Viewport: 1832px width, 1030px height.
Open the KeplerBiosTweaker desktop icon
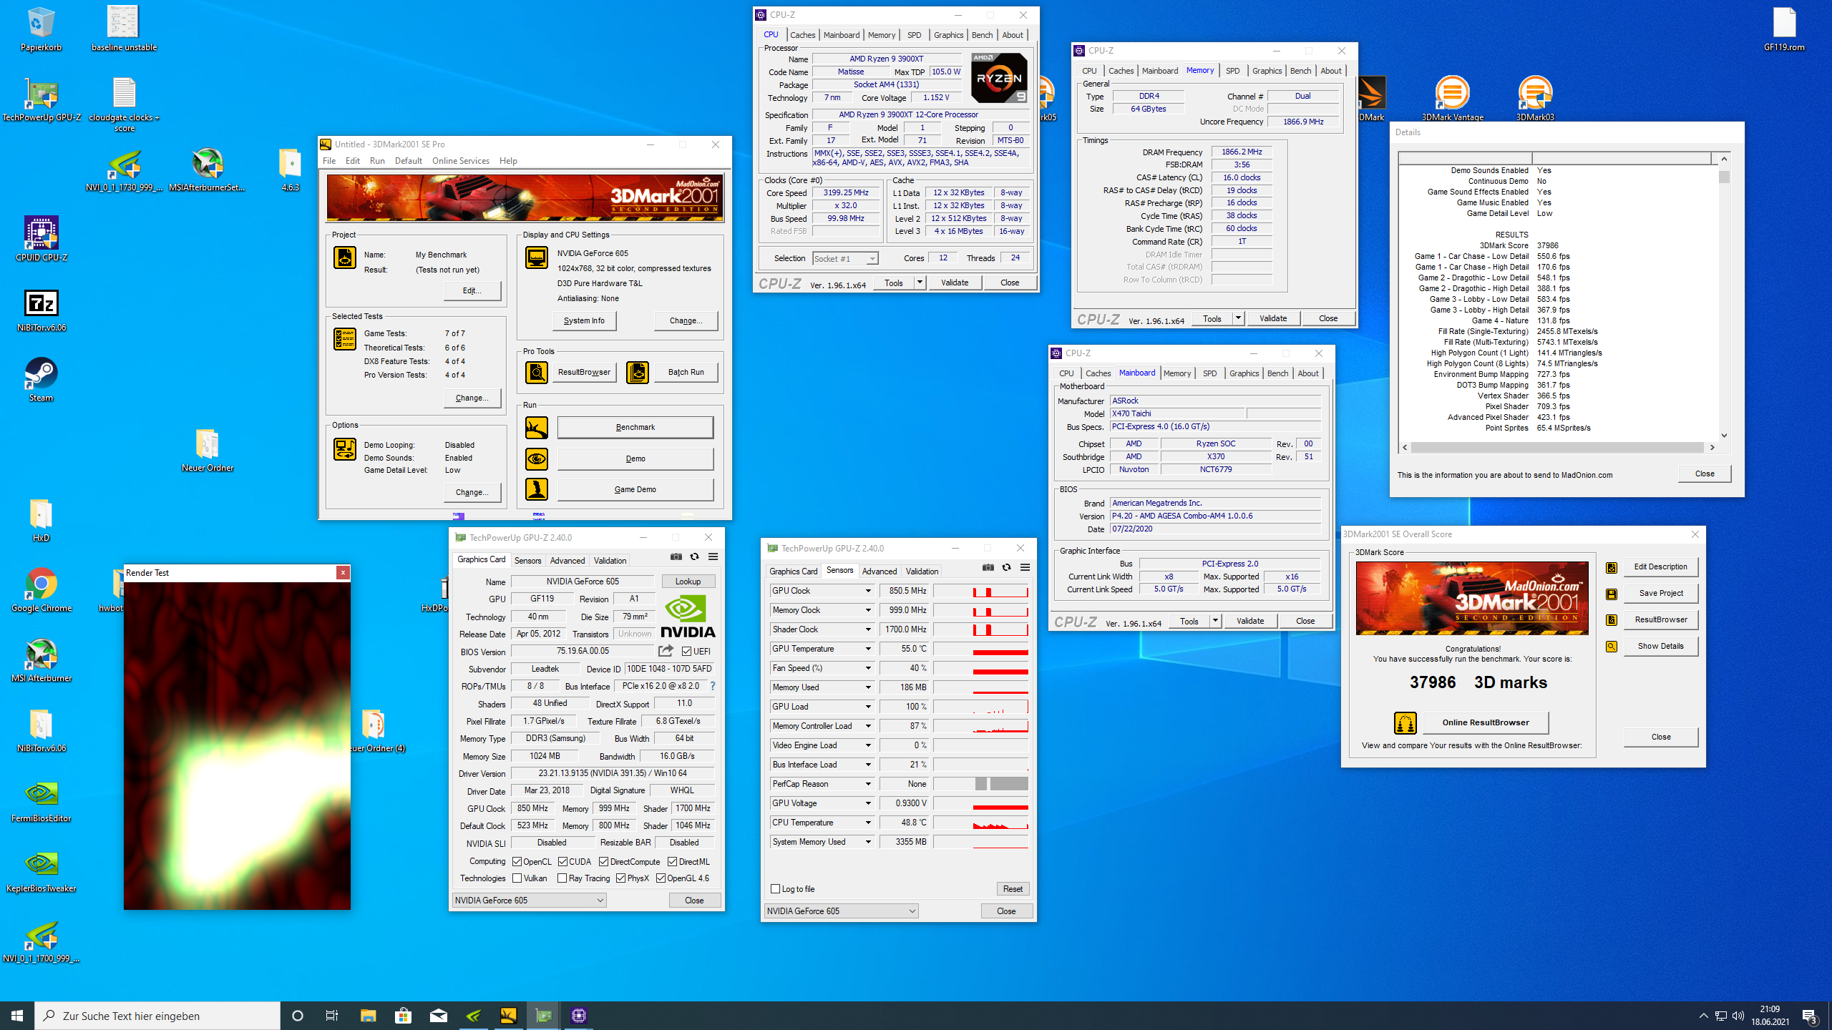(41, 870)
